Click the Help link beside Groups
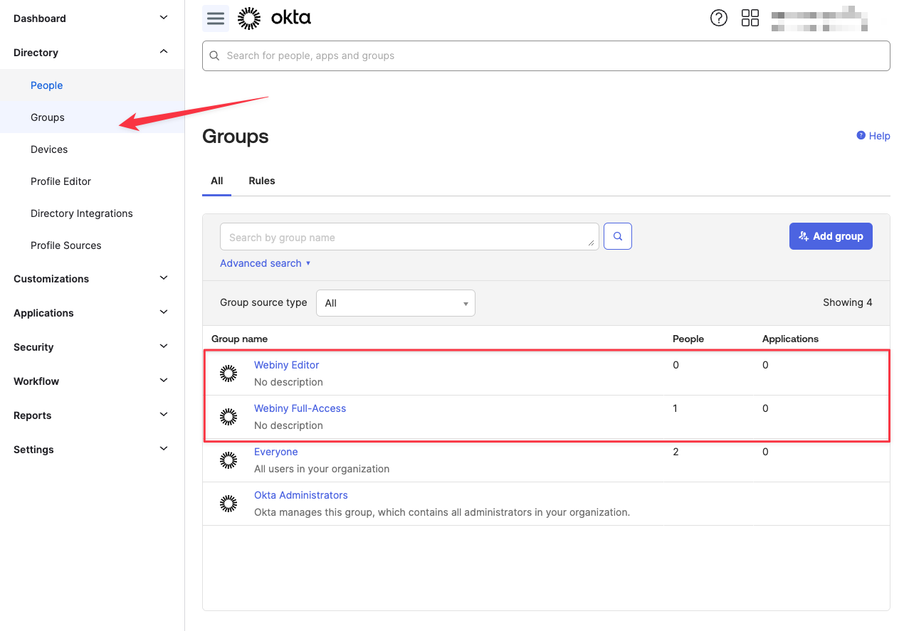904x631 pixels. click(873, 136)
